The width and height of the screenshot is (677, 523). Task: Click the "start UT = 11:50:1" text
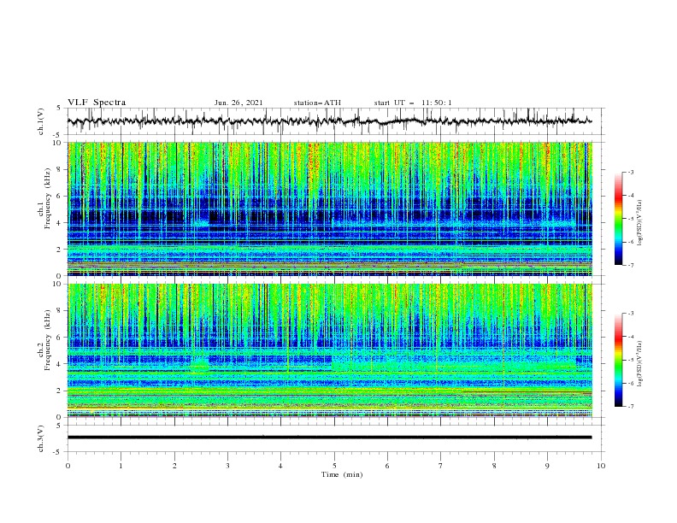tap(413, 103)
